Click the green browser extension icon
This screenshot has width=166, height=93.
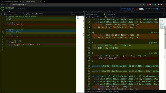[x=156, y=5]
